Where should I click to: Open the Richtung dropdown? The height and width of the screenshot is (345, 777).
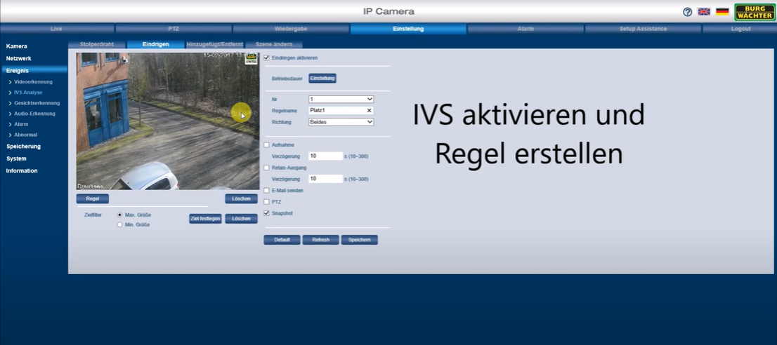click(341, 122)
